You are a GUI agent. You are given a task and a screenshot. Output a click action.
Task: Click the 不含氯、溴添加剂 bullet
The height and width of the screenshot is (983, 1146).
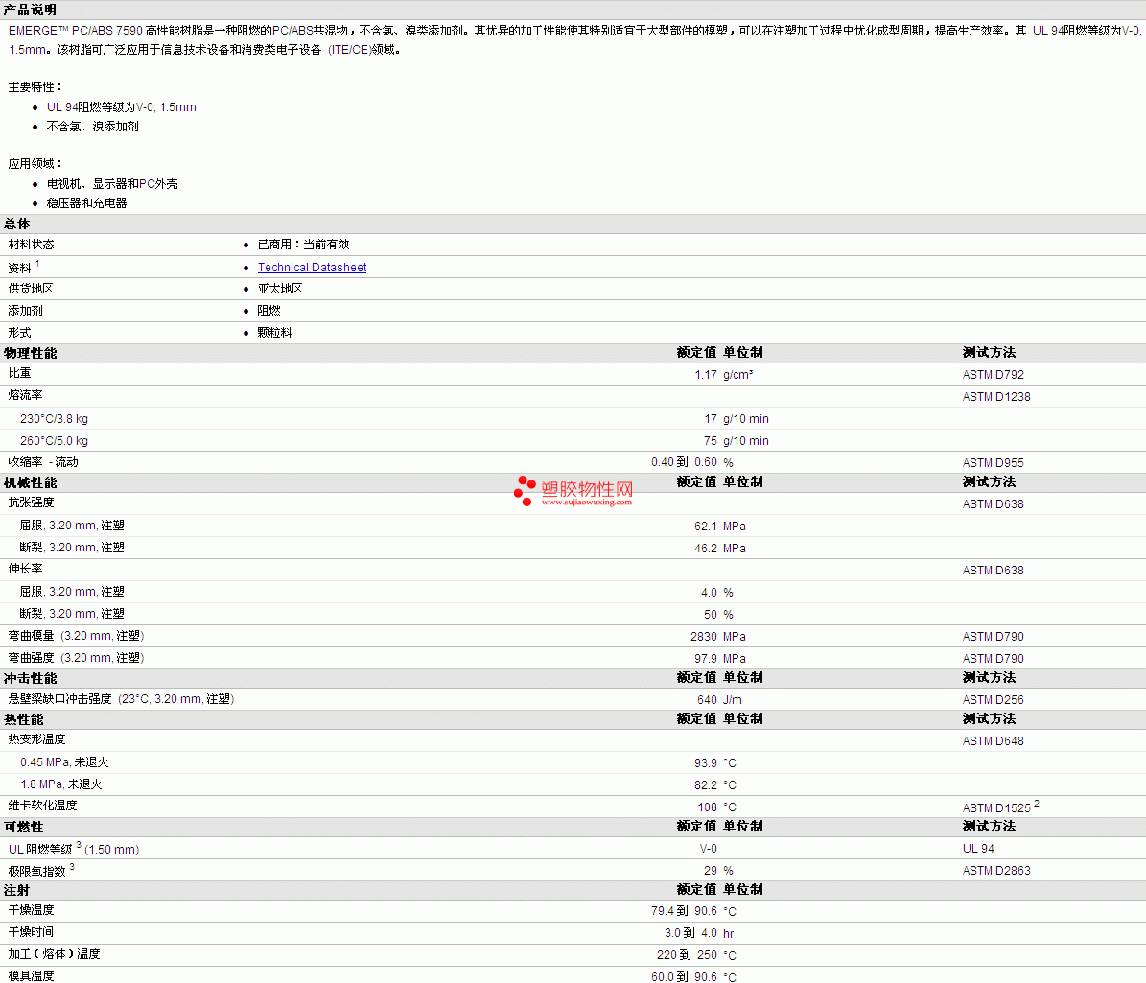click(93, 126)
